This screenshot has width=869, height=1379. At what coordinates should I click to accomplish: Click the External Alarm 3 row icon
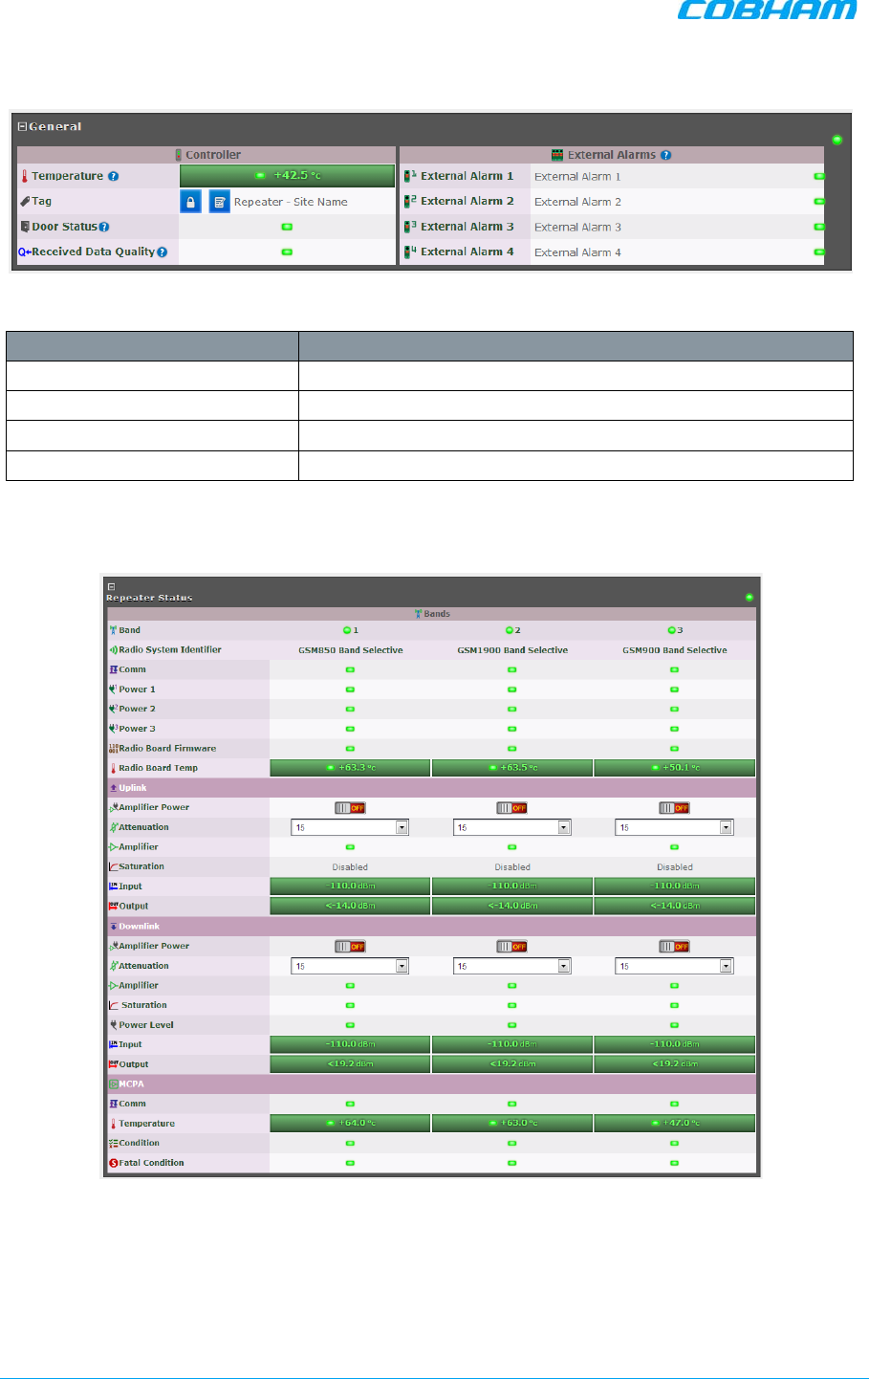click(x=409, y=227)
